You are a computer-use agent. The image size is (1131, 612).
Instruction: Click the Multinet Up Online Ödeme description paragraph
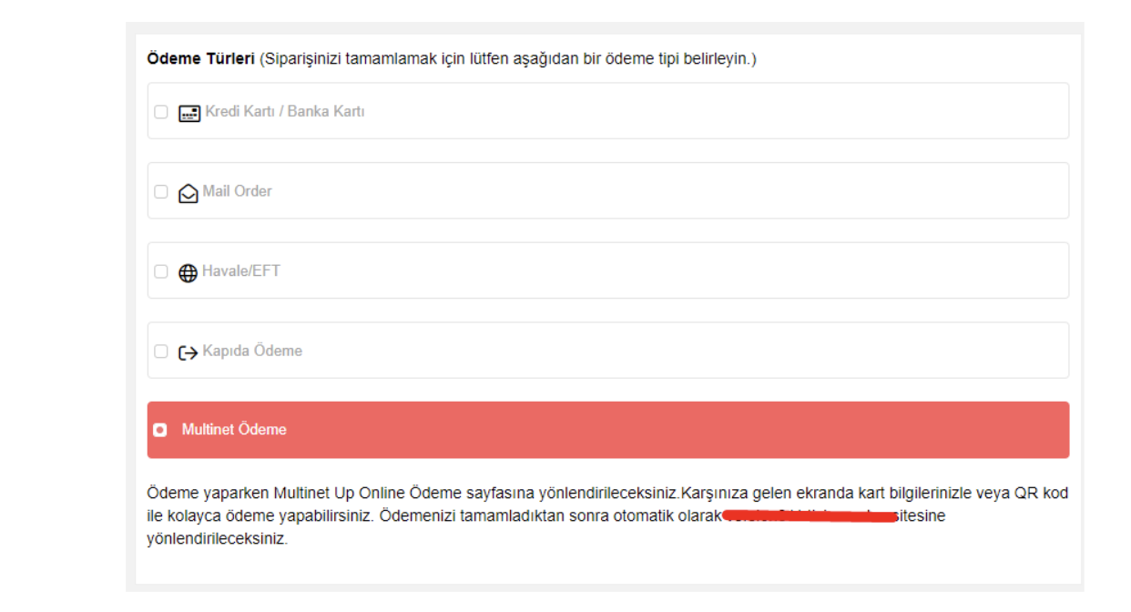(607, 515)
